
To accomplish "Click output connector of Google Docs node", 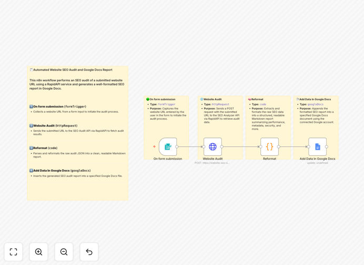I will tap(327, 146).
